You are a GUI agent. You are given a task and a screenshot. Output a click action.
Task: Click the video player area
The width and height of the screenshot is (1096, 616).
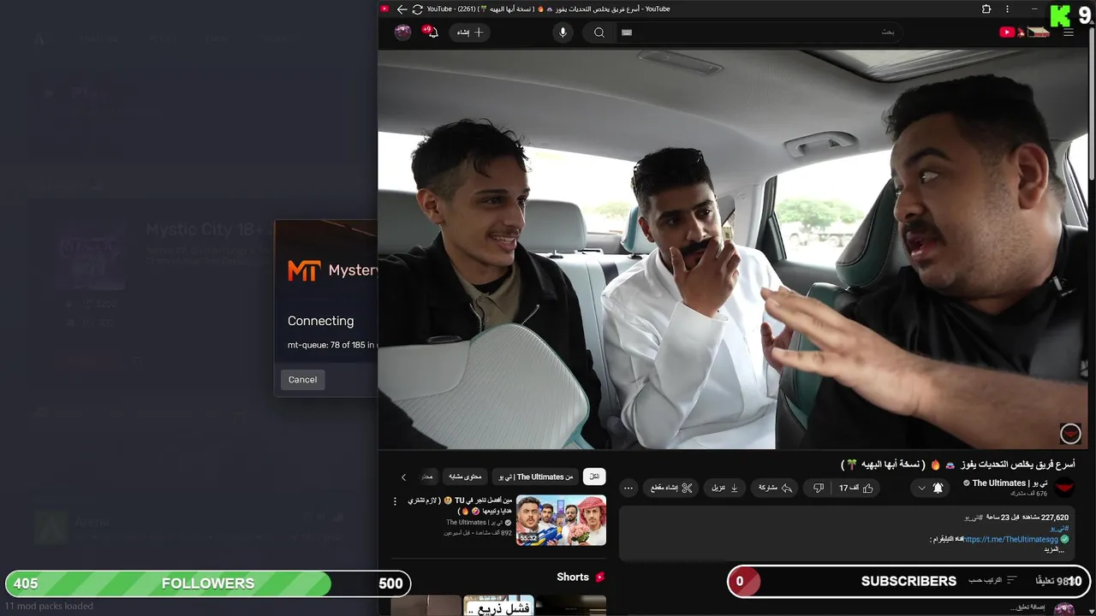(733, 249)
